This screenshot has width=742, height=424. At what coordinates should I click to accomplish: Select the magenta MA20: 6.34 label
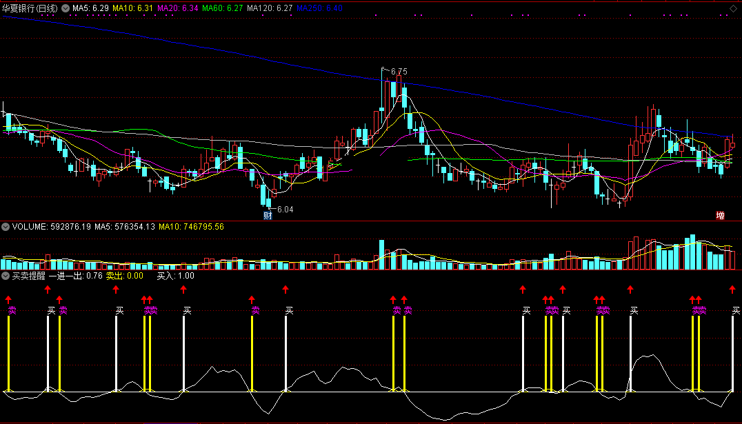[x=177, y=8]
